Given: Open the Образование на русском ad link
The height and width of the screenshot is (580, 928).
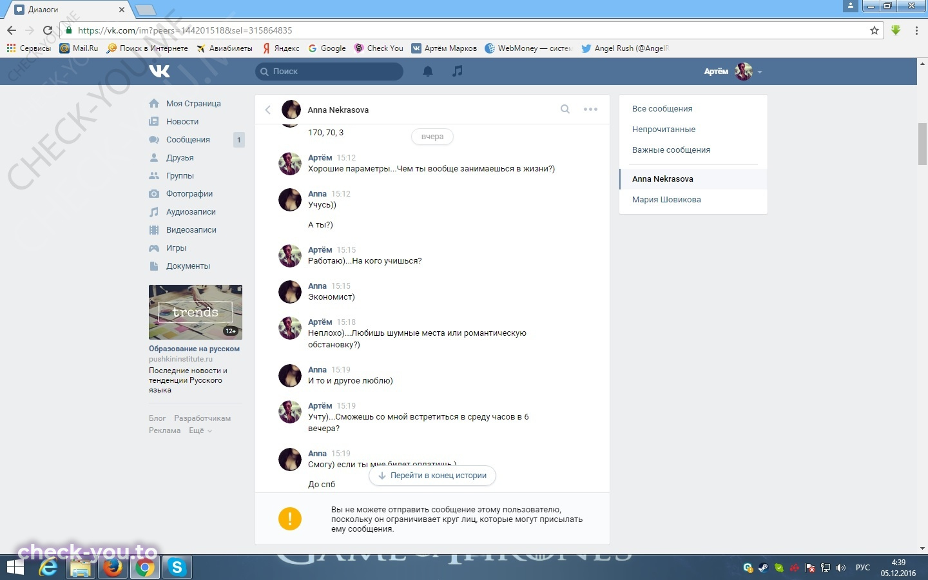Looking at the screenshot, I should tap(194, 349).
